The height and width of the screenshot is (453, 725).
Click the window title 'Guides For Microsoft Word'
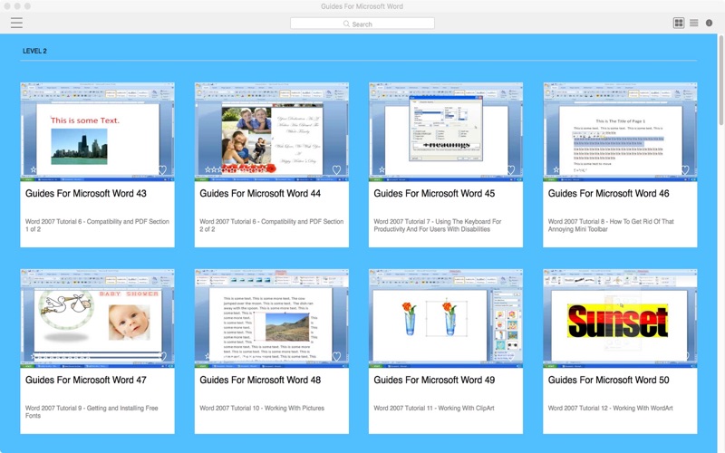click(362, 6)
